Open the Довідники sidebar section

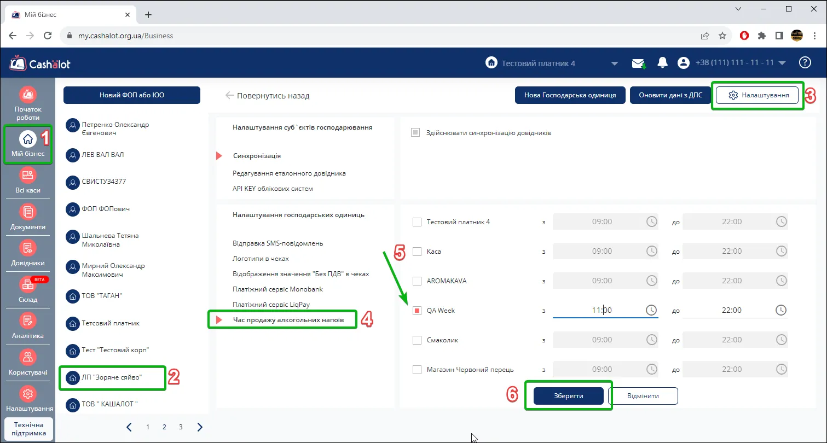pyautogui.click(x=28, y=254)
